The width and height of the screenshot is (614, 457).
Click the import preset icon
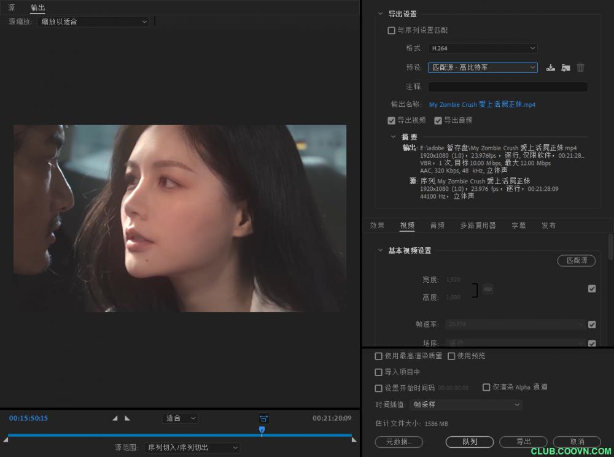click(x=565, y=67)
